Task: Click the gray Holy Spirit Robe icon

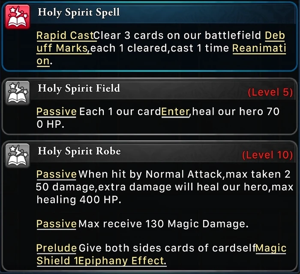Action: click(18, 156)
